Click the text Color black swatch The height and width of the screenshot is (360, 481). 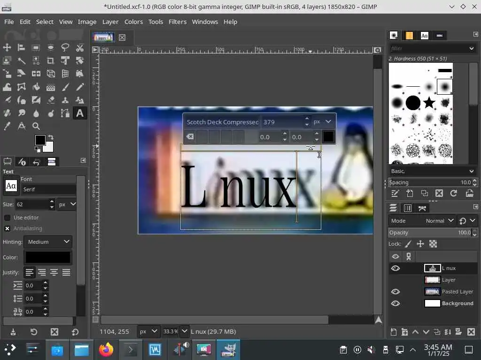[x=48, y=257]
